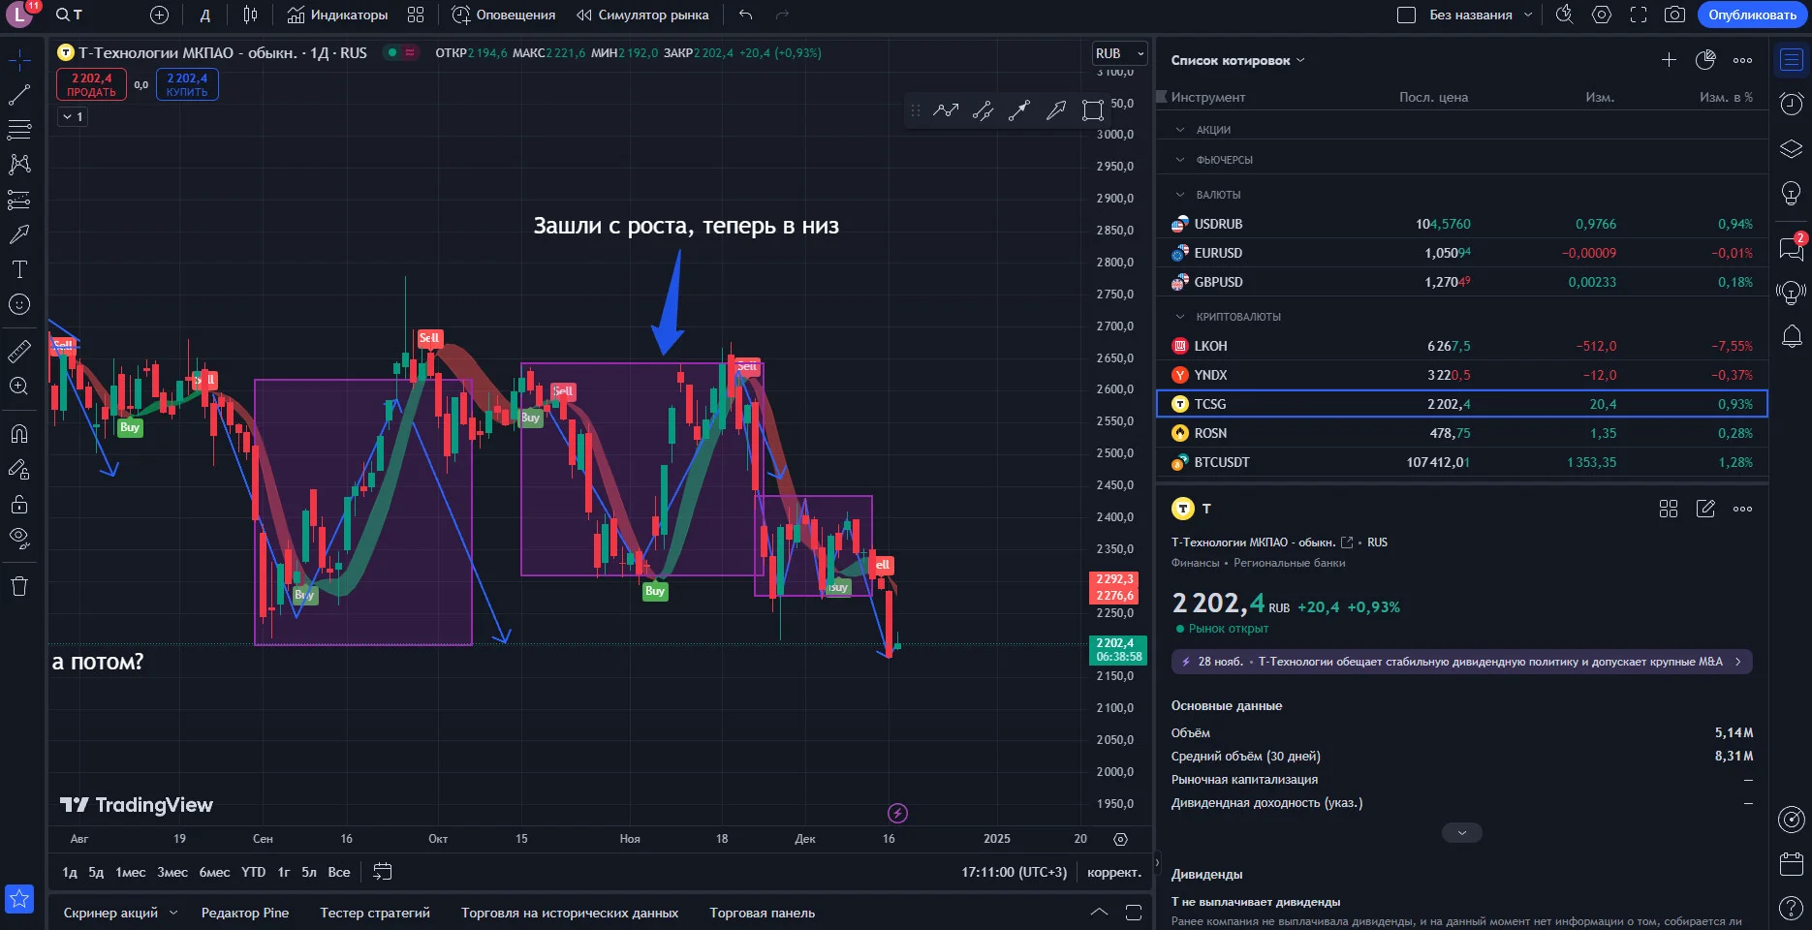Screen dimensions: 1812x930
Task: Open Торговля на исторических данных tab
Action: 570,913
